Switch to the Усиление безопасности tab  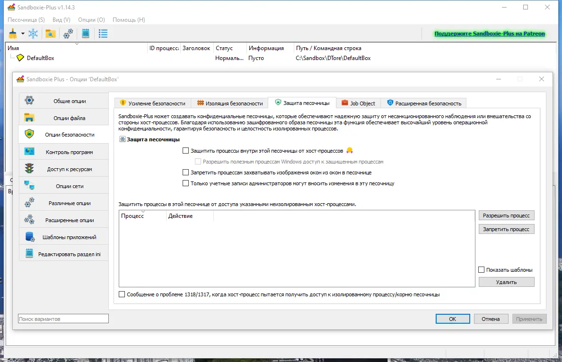point(153,103)
